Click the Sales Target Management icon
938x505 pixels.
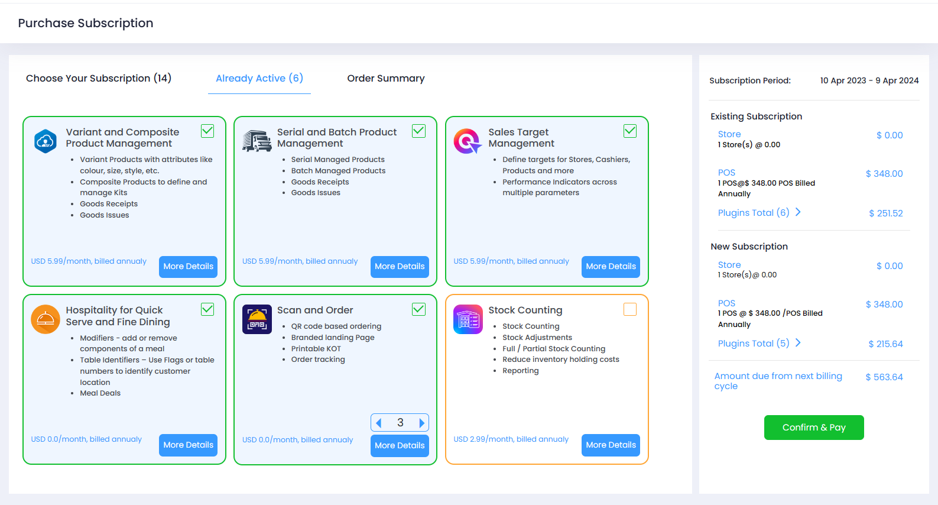468,141
